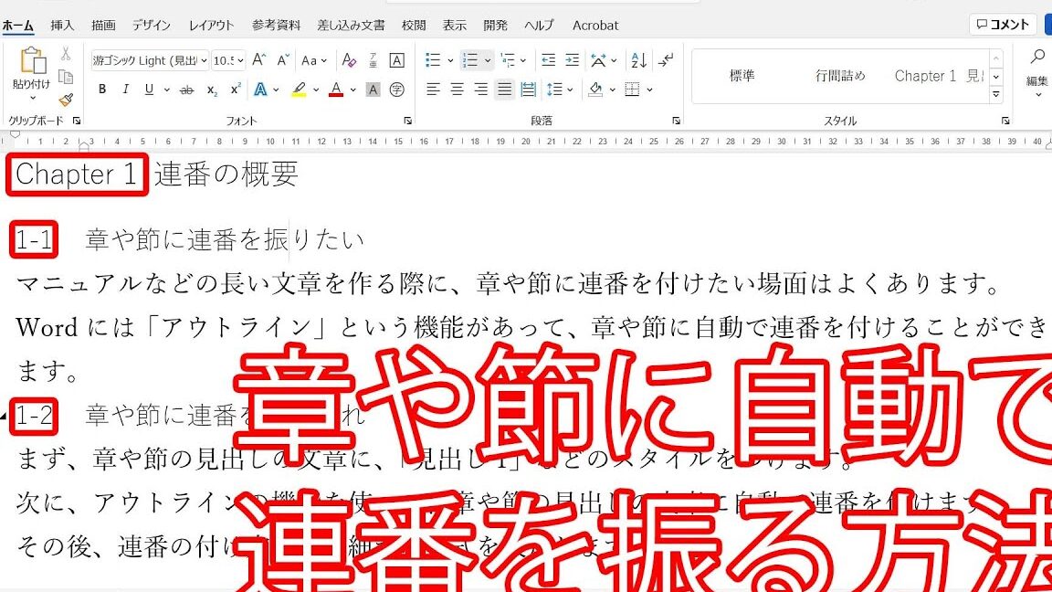Toggle underline formatting
Screen dimensions: 1052x592
(149, 90)
